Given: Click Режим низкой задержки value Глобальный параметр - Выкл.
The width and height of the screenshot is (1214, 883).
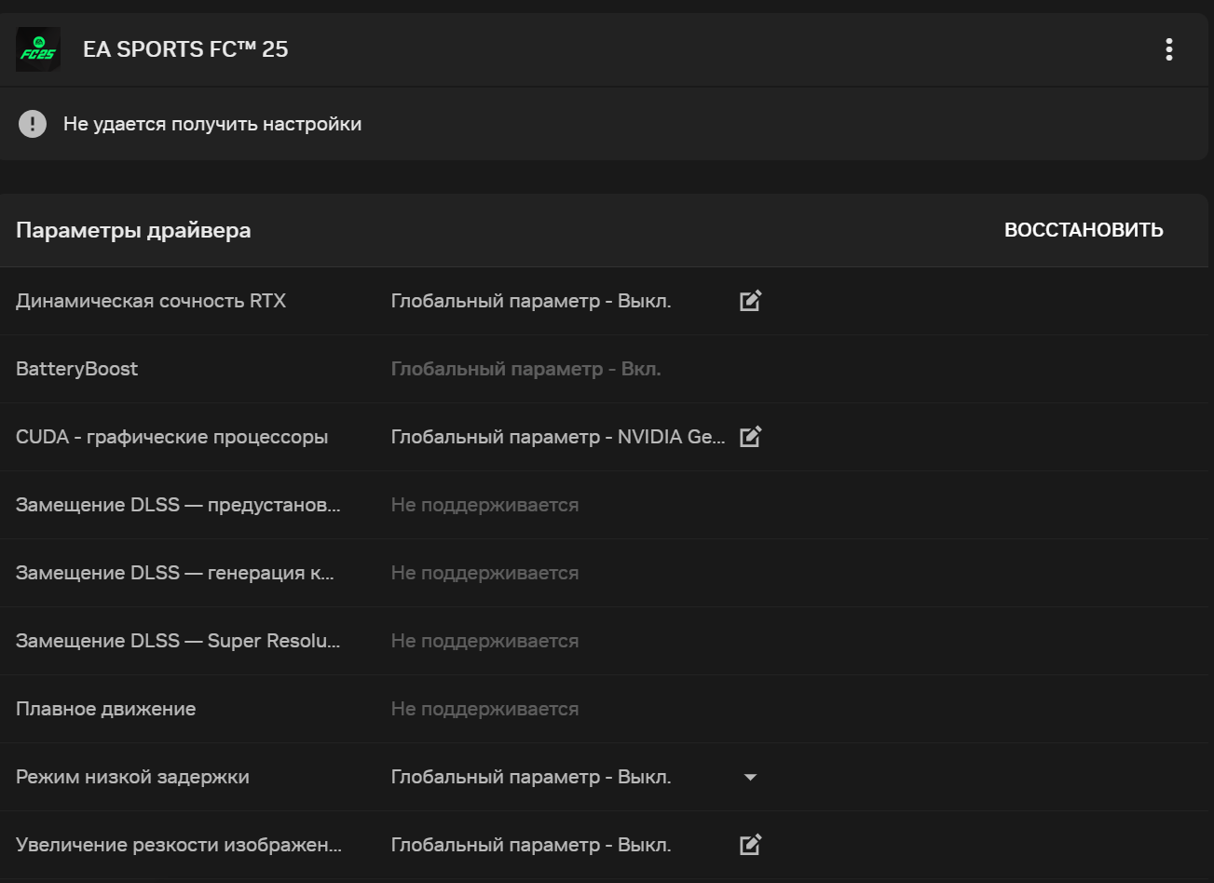Looking at the screenshot, I should click(531, 777).
